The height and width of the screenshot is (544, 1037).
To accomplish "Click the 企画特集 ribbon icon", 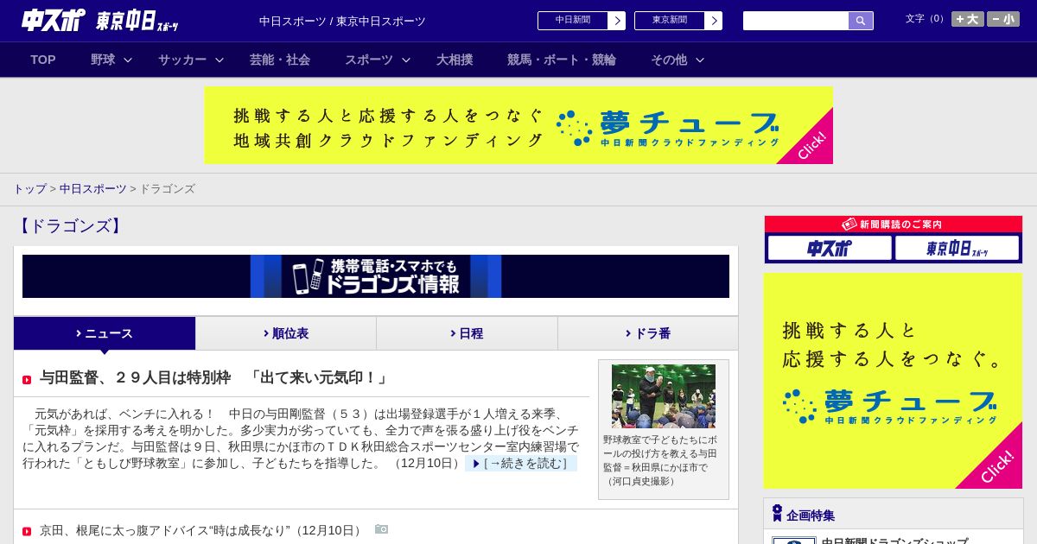I will click(777, 513).
